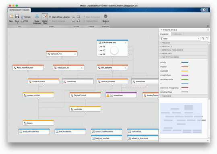The height and width of the screenshot is (154, 217).
Task: Click the Save disk icon
Action: click(17, 17)
